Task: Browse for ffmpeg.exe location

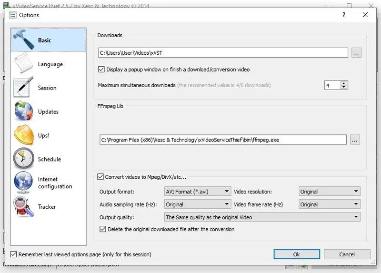Action: tap(355, 140)
